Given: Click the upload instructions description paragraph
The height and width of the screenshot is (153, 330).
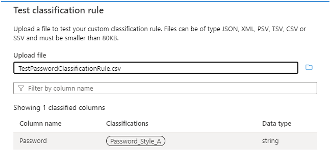Looking at the screenshot, I should (160, 34).
